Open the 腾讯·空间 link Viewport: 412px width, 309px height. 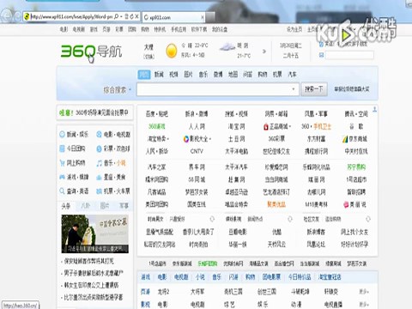[356, 114]
